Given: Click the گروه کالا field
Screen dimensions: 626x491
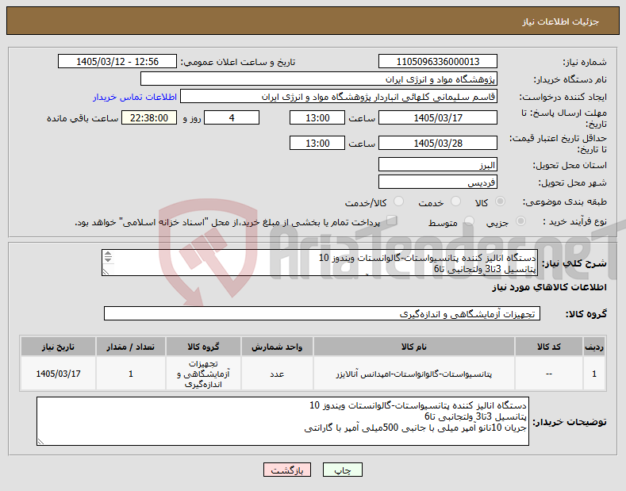Looking at the screenshot, I should pyautogui.click(x=322, y=314).
